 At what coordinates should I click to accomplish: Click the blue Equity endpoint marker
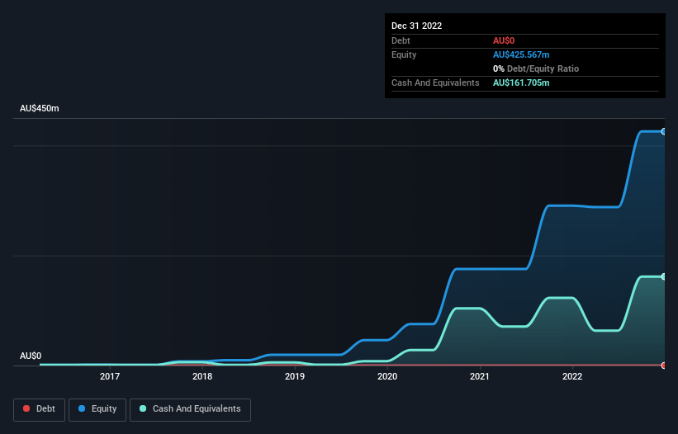(x=664, y=132)
